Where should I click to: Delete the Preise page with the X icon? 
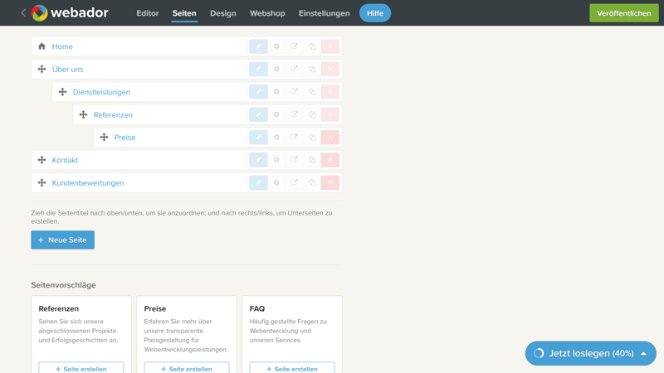[330, 138]
